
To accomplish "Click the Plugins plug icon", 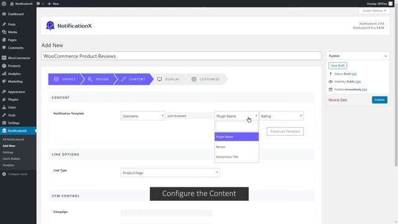I will click(x=4, y=100).
